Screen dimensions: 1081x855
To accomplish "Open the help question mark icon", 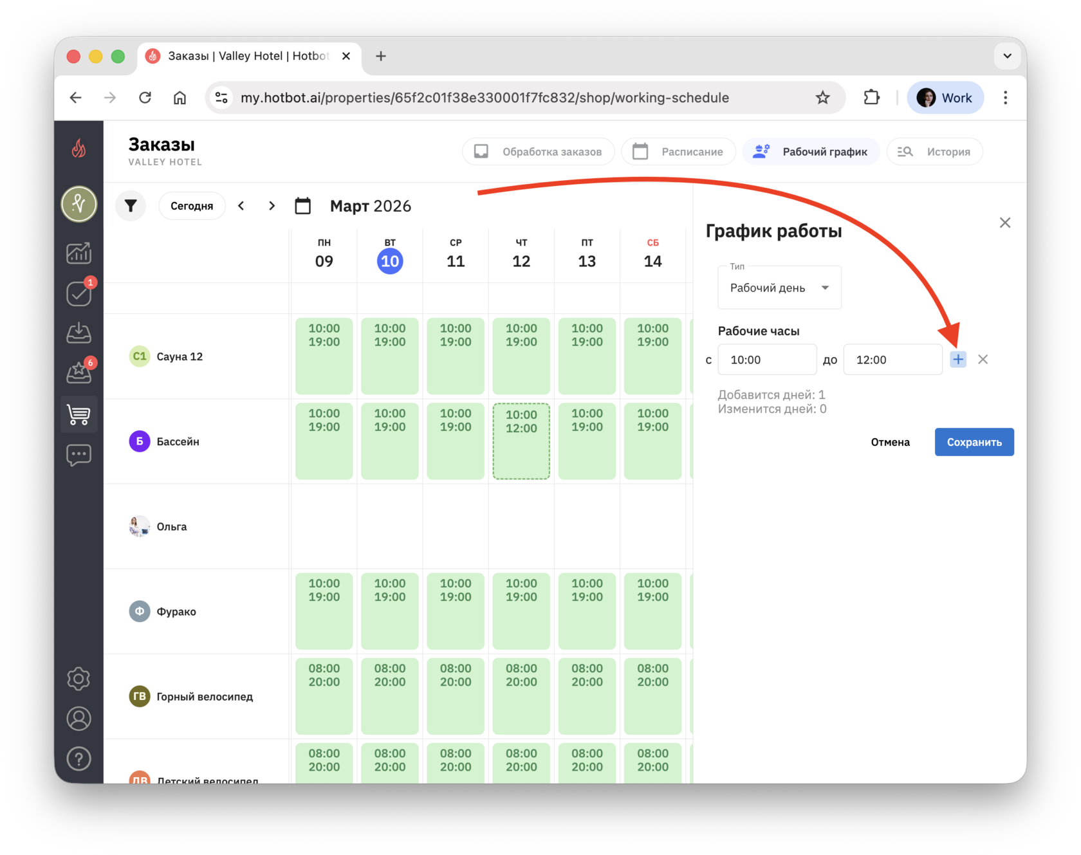I will click(x=79, y=759).
